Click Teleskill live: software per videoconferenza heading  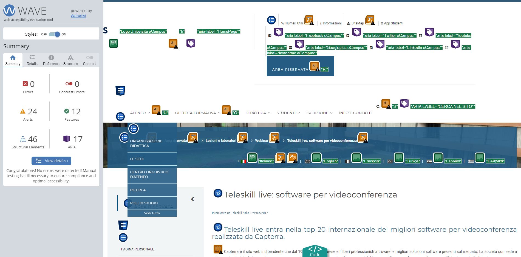coord(310,195)
